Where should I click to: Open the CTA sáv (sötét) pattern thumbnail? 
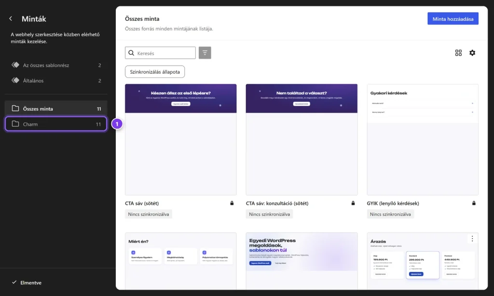[x=180, y=139]
